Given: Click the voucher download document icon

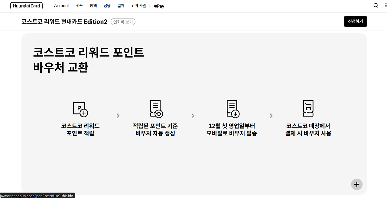Looking at the screenshot, I should point(233,108).
